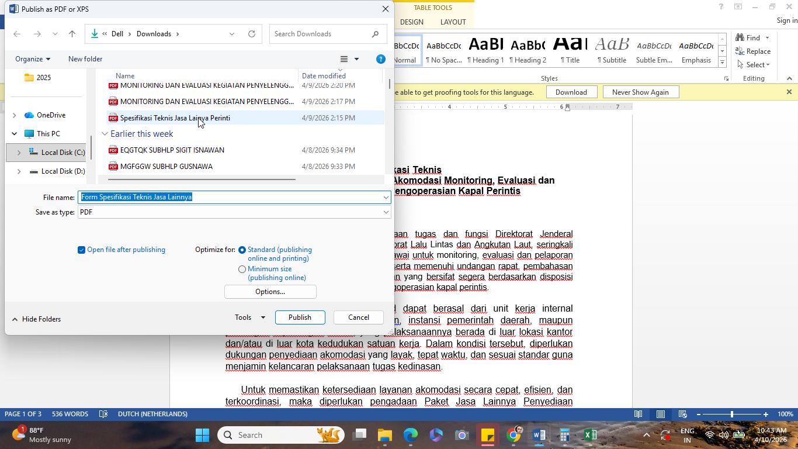The width and height of the screenshot is (798, 449).
Task: Select EQGTQK SUBHLP SIGIT ISNAWAN file
Action: (x=244, y=150)
